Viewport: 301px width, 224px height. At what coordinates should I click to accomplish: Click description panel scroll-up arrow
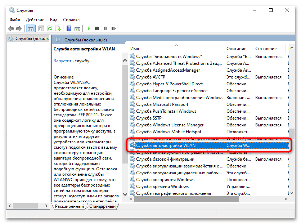pyautogui.click(x=125, y=61)
